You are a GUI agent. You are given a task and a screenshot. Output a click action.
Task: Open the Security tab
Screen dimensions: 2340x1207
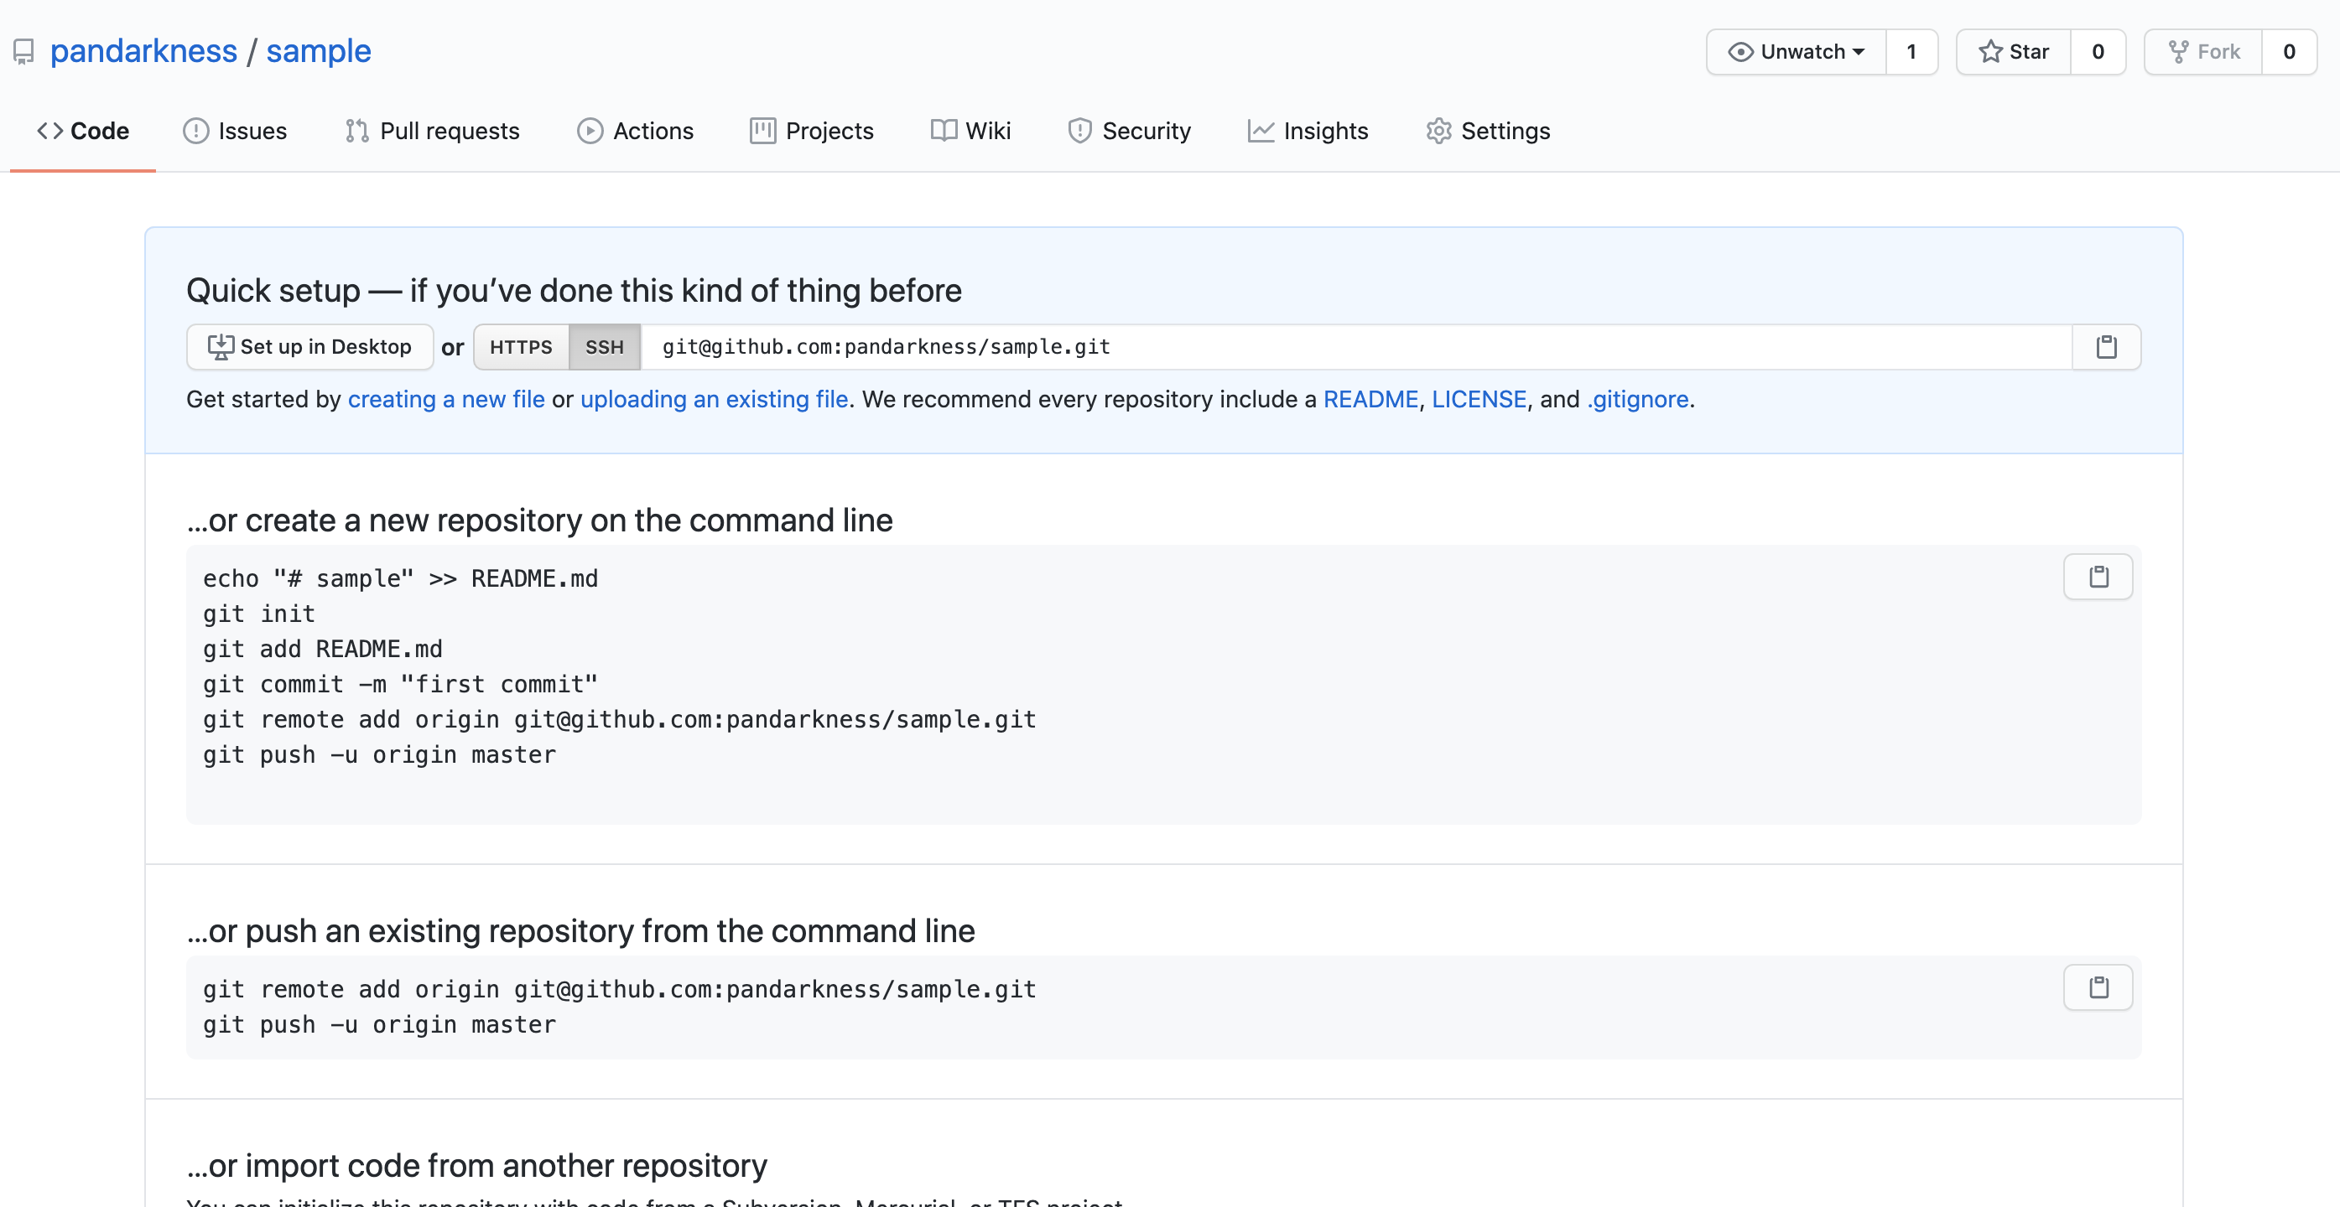[x=1129, y=132]
